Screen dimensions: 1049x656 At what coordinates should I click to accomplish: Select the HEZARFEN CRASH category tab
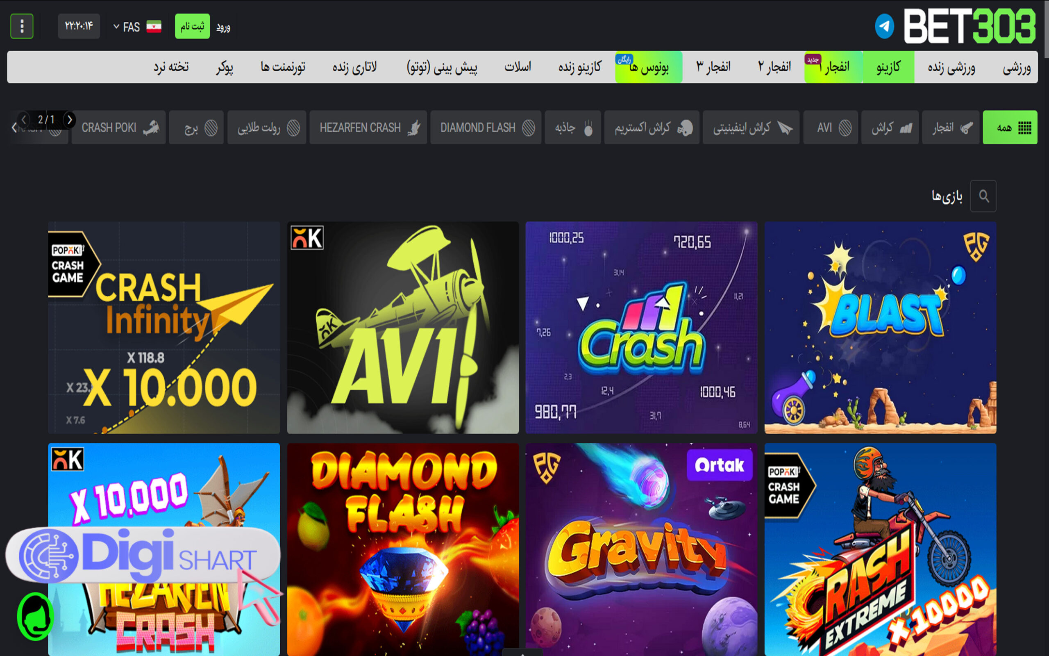[368, 128]
